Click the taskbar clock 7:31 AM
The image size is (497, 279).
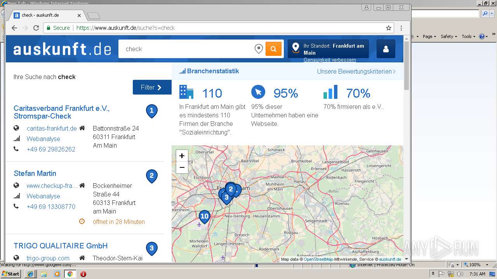point(477,274)
